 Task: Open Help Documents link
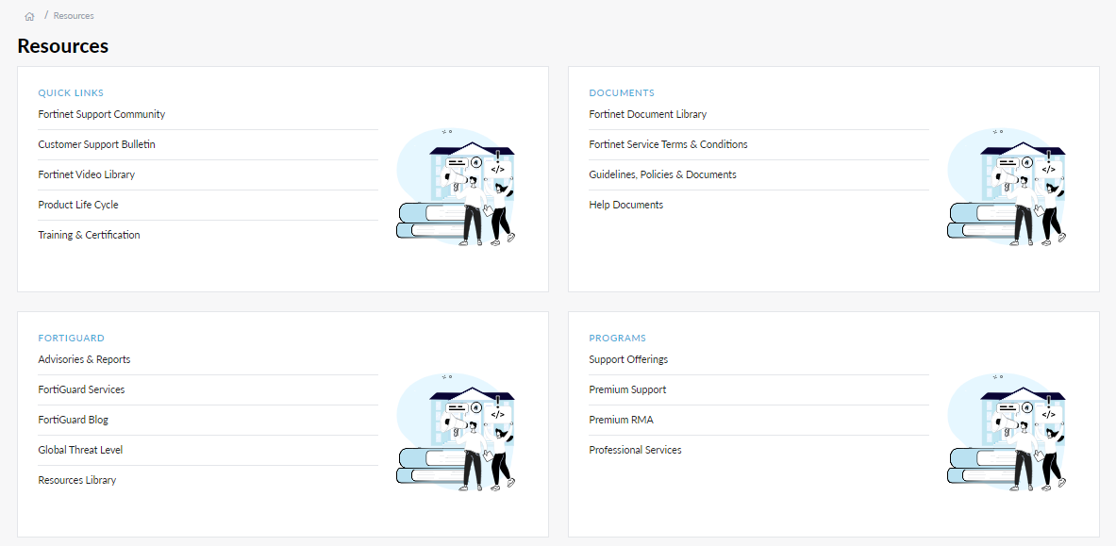[x=626, y=205]
